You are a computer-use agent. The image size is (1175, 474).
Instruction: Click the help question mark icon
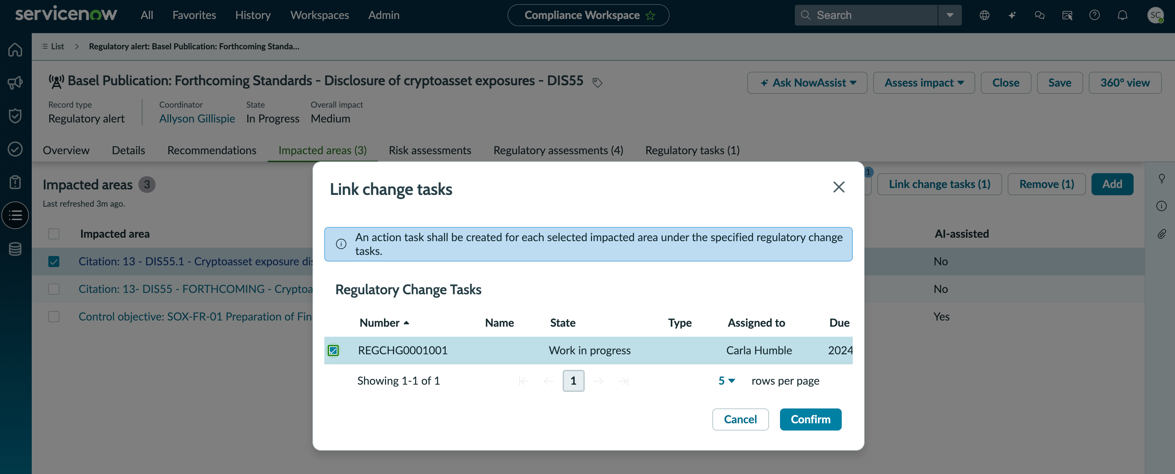pos(1094,15)
